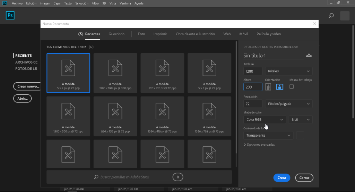Image resolution: width=355 pixels, height=192 pixels.
Task: Select portrait orientation icon
Action: 268,87
